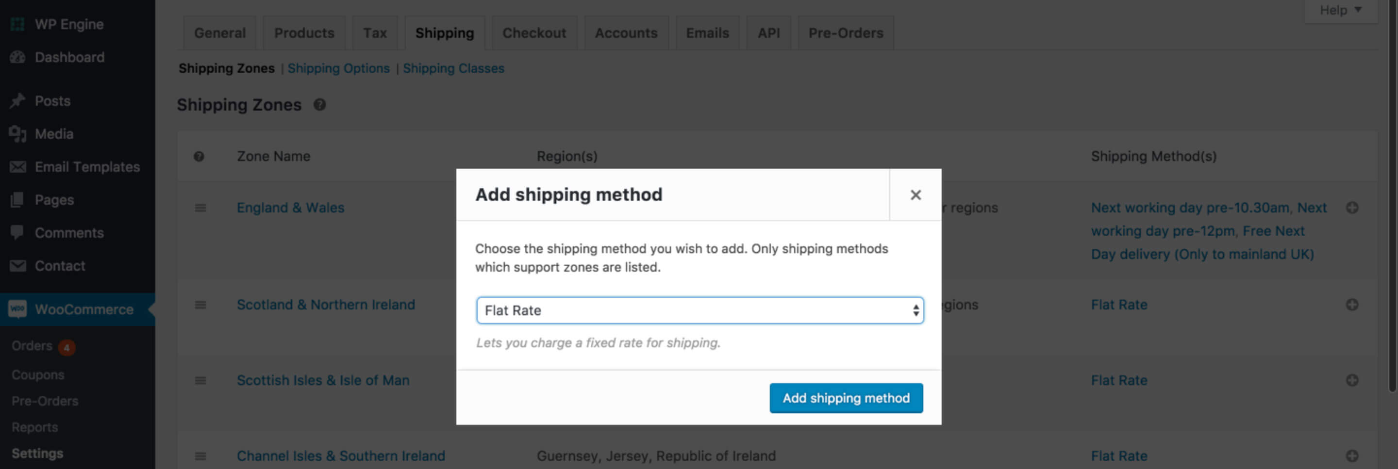
Task: Open the Scotland & Northern Ireland zone link
Action: 326,305
